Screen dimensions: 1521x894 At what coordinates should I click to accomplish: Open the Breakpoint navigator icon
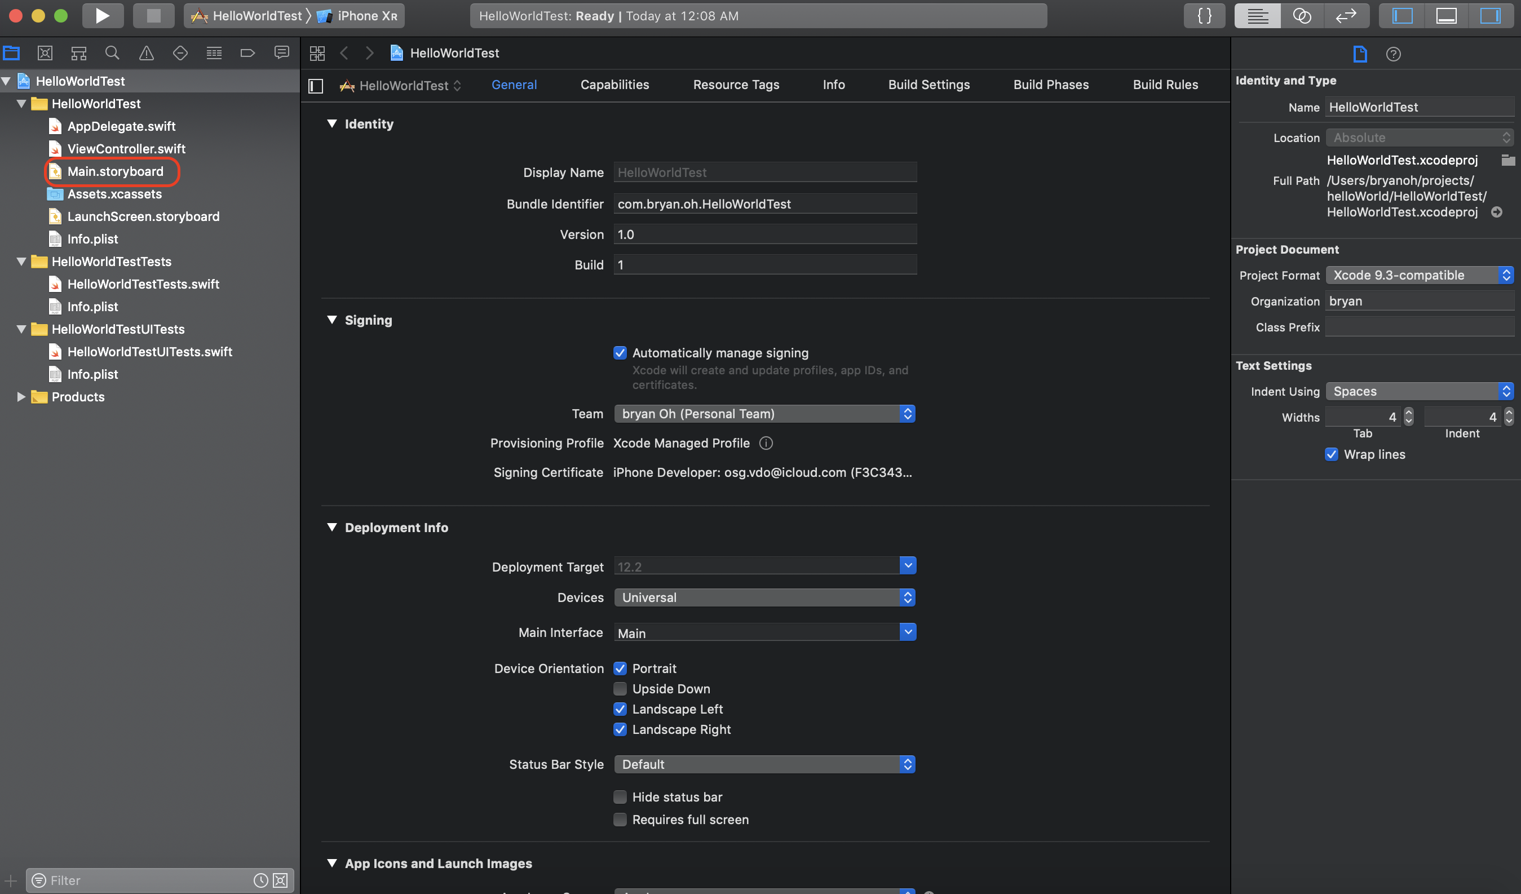[247, 53]
